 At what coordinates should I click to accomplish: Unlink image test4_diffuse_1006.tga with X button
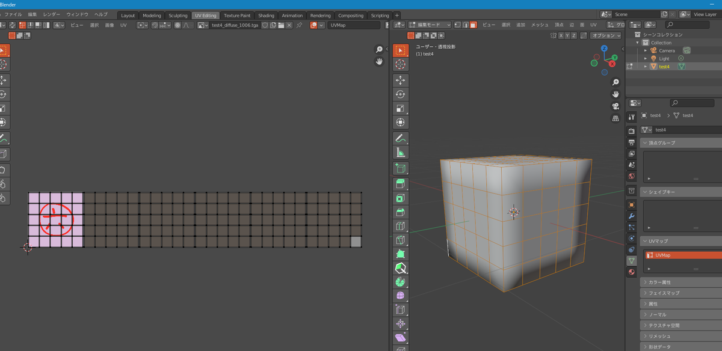point(289,25)
